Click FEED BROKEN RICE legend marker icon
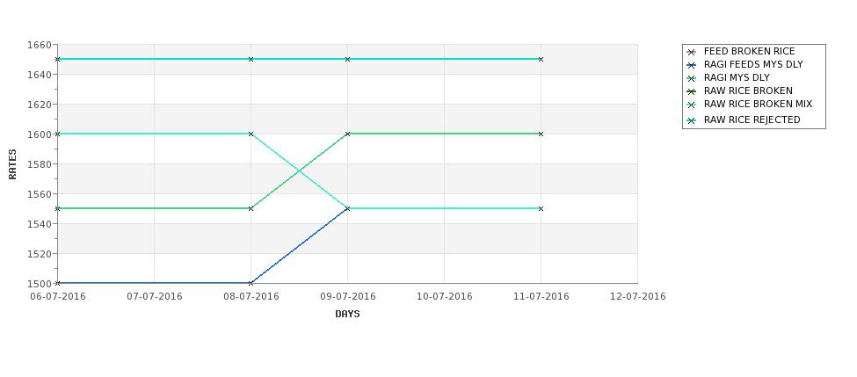 (692, 52)
